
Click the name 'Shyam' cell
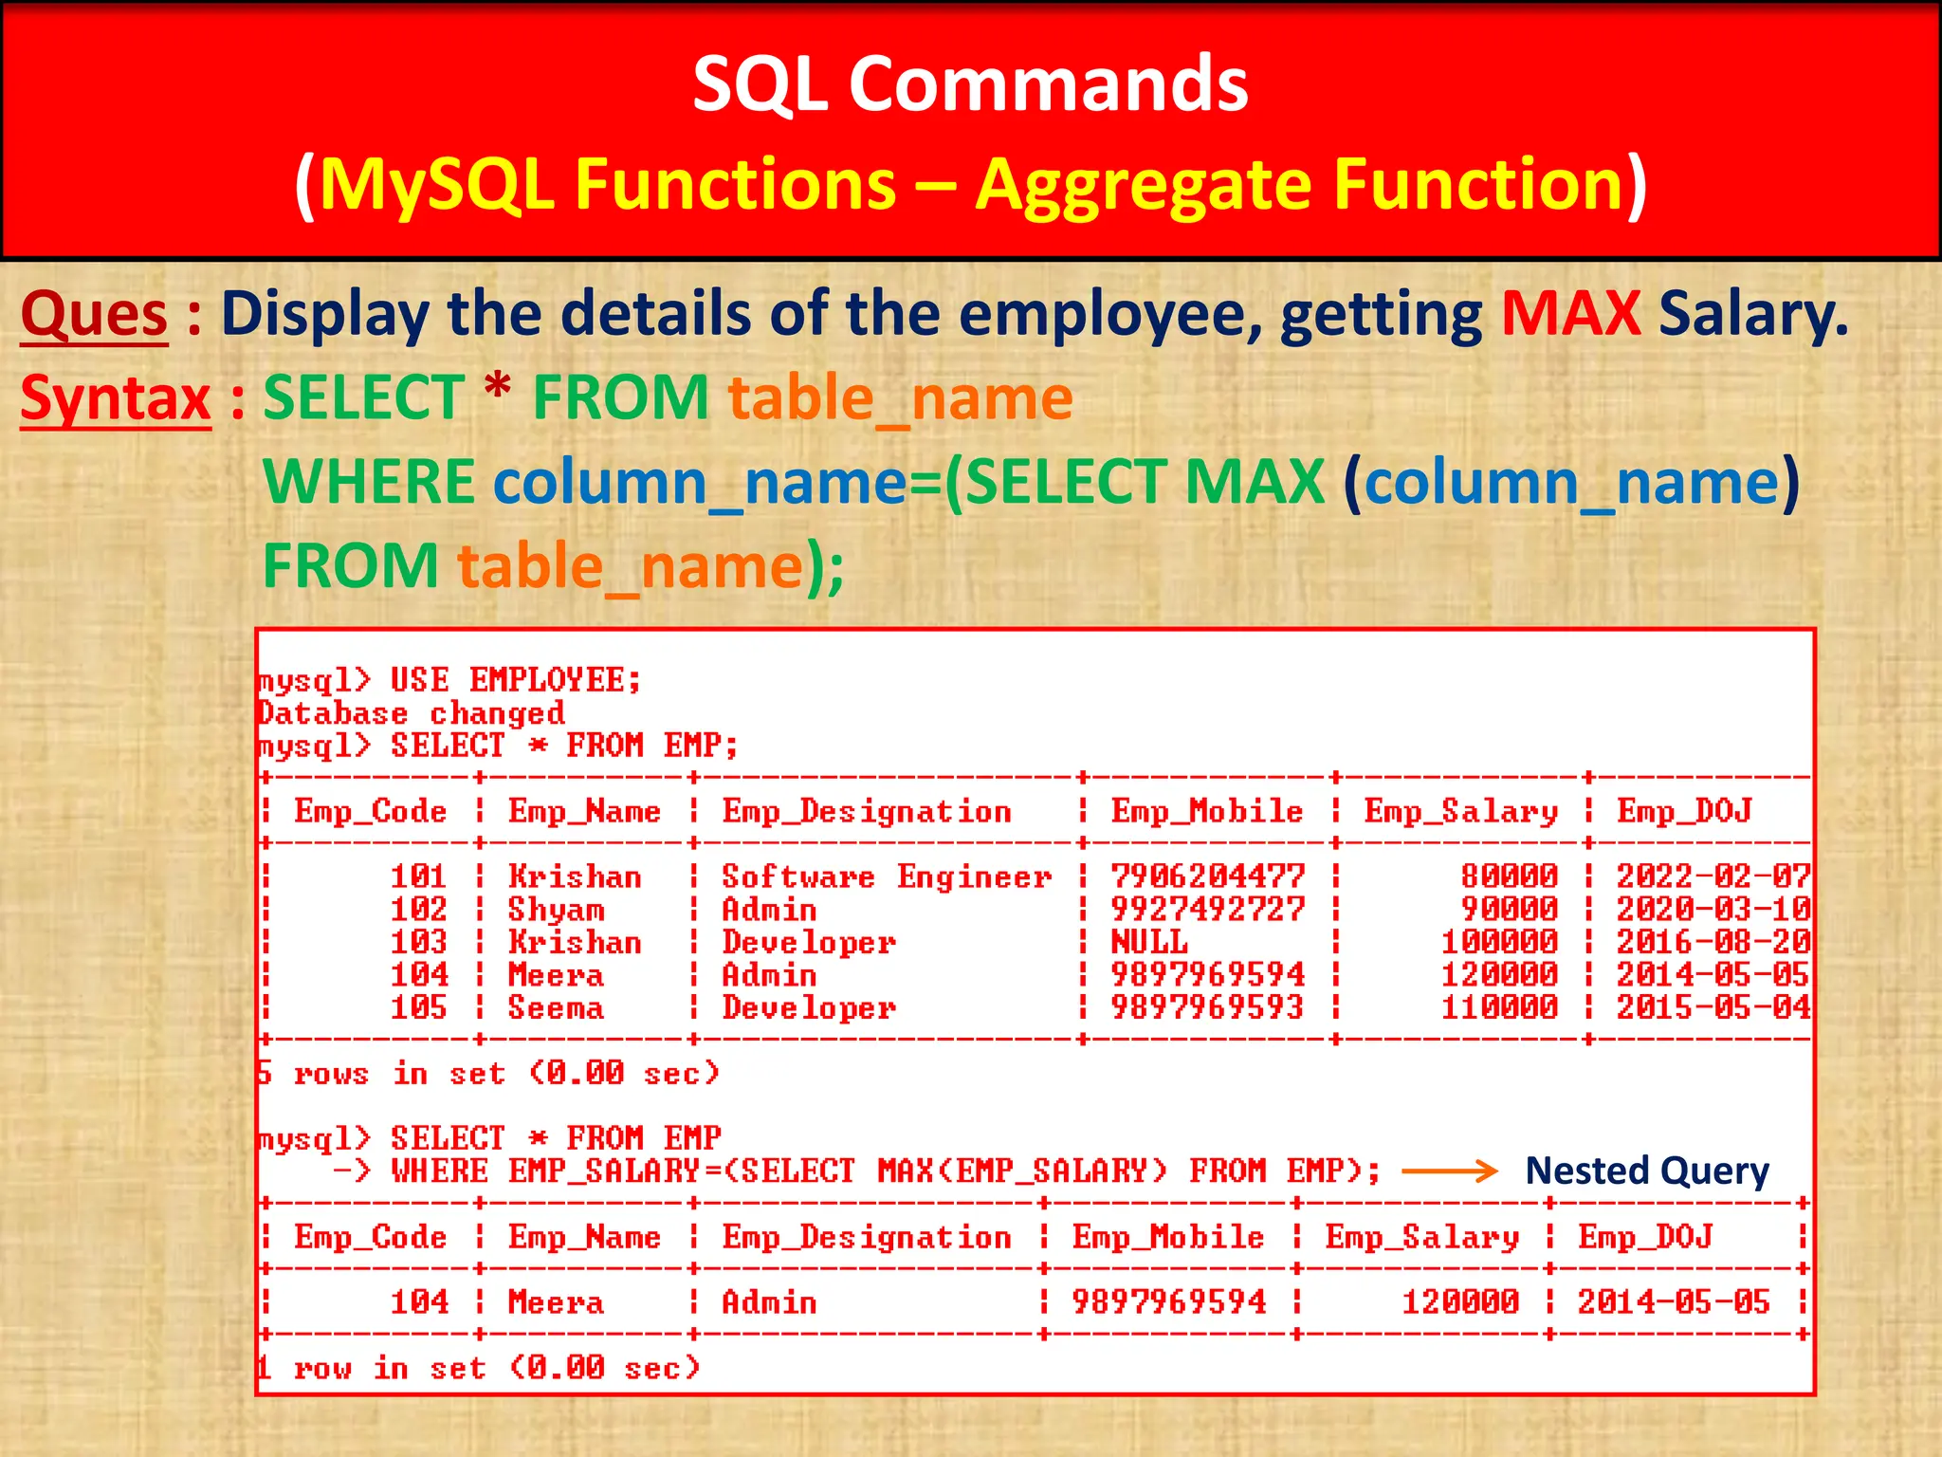(556, 910)
